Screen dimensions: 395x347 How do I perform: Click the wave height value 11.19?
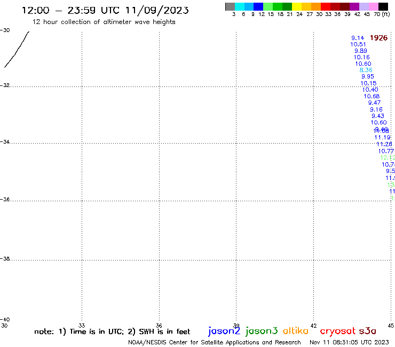click(383, 137)
